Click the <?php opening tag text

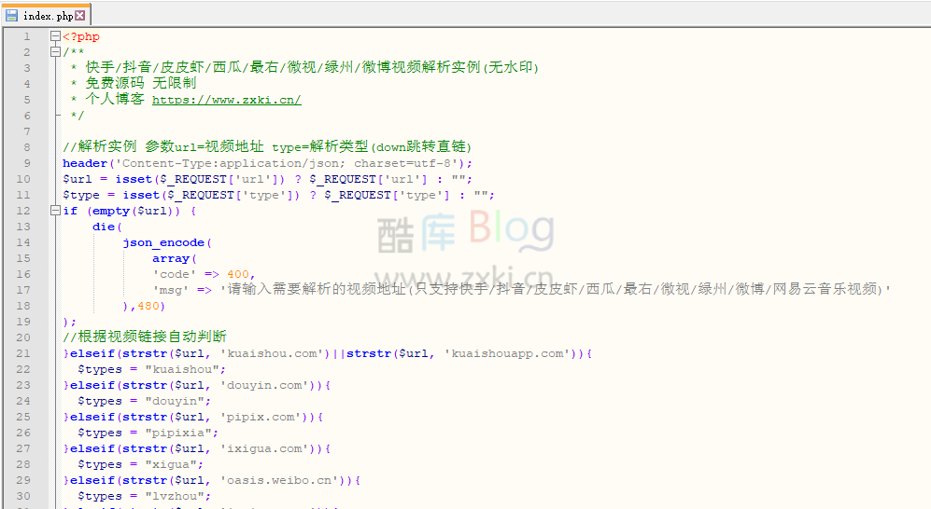[x=81, y=36]
